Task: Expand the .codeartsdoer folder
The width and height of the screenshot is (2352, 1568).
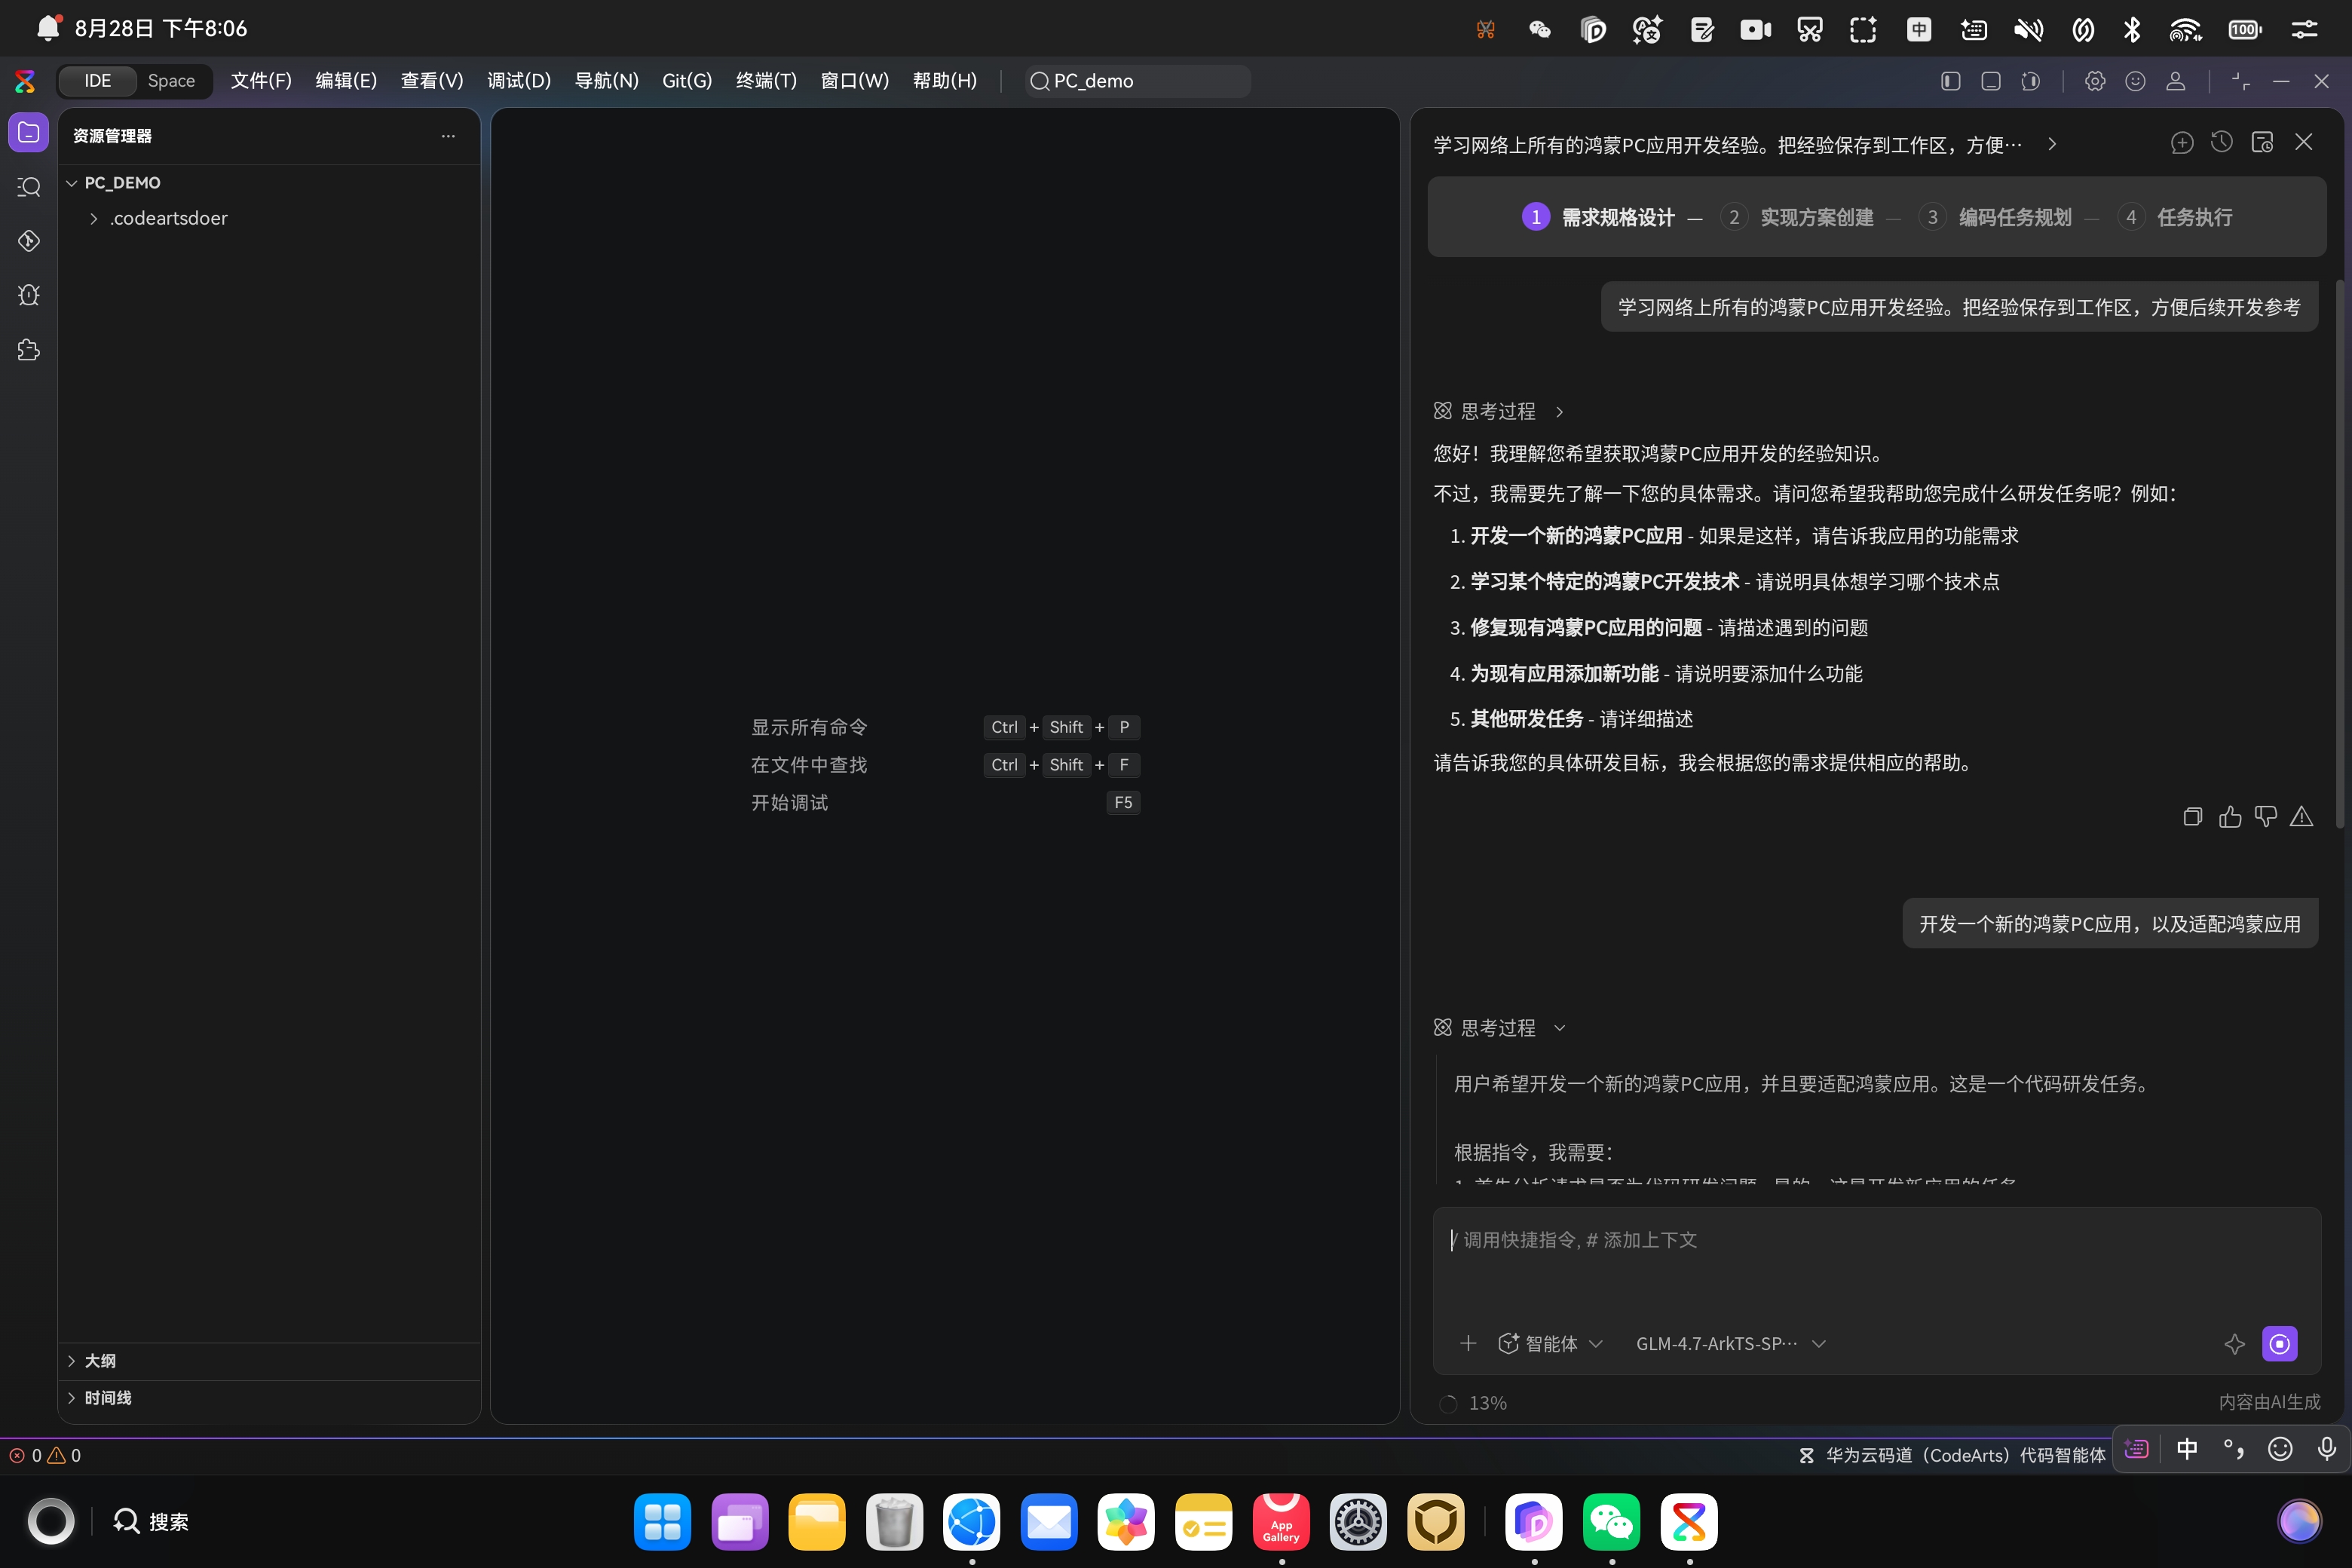Action: tap(94, 218)
